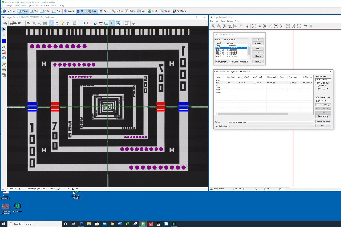The image size is (341, 227).
Task: Click the joystick icon in Stage Pattern toolbar
Action: (x=247, y=26)
